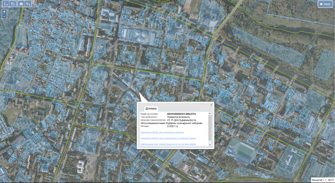The image size is (335, 183).
Task: Zoom out using the minus button
Action: [4, 17]
